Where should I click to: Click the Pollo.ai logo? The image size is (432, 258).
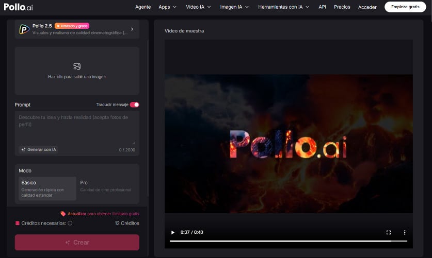(x=18, y=7)
